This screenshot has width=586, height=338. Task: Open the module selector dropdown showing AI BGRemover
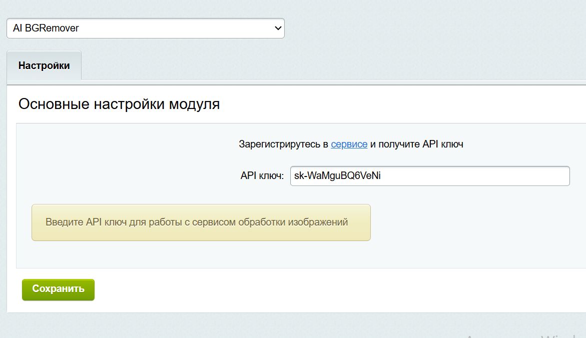click(x=145, y=28)
